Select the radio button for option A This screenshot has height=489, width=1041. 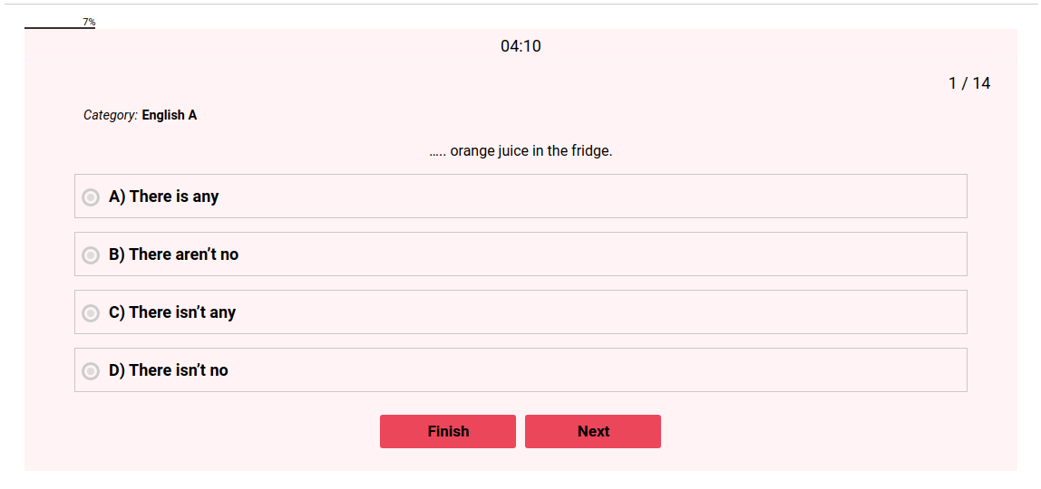pyautogui.click(x=91, y=197)
